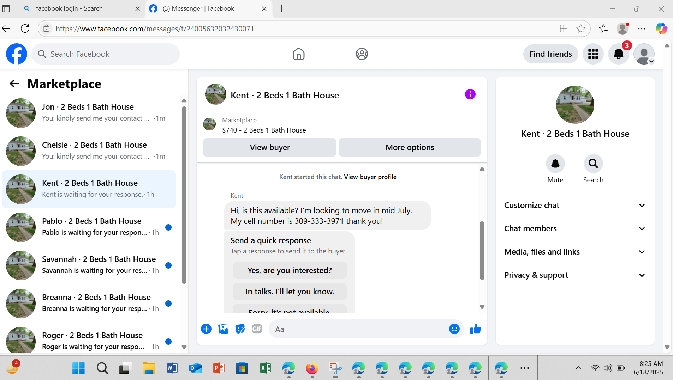The height and width of the screenshot is (380, 673).
Task: Click the Search Facebook input field
Action: pyautogui.click(x=106, y=54)
